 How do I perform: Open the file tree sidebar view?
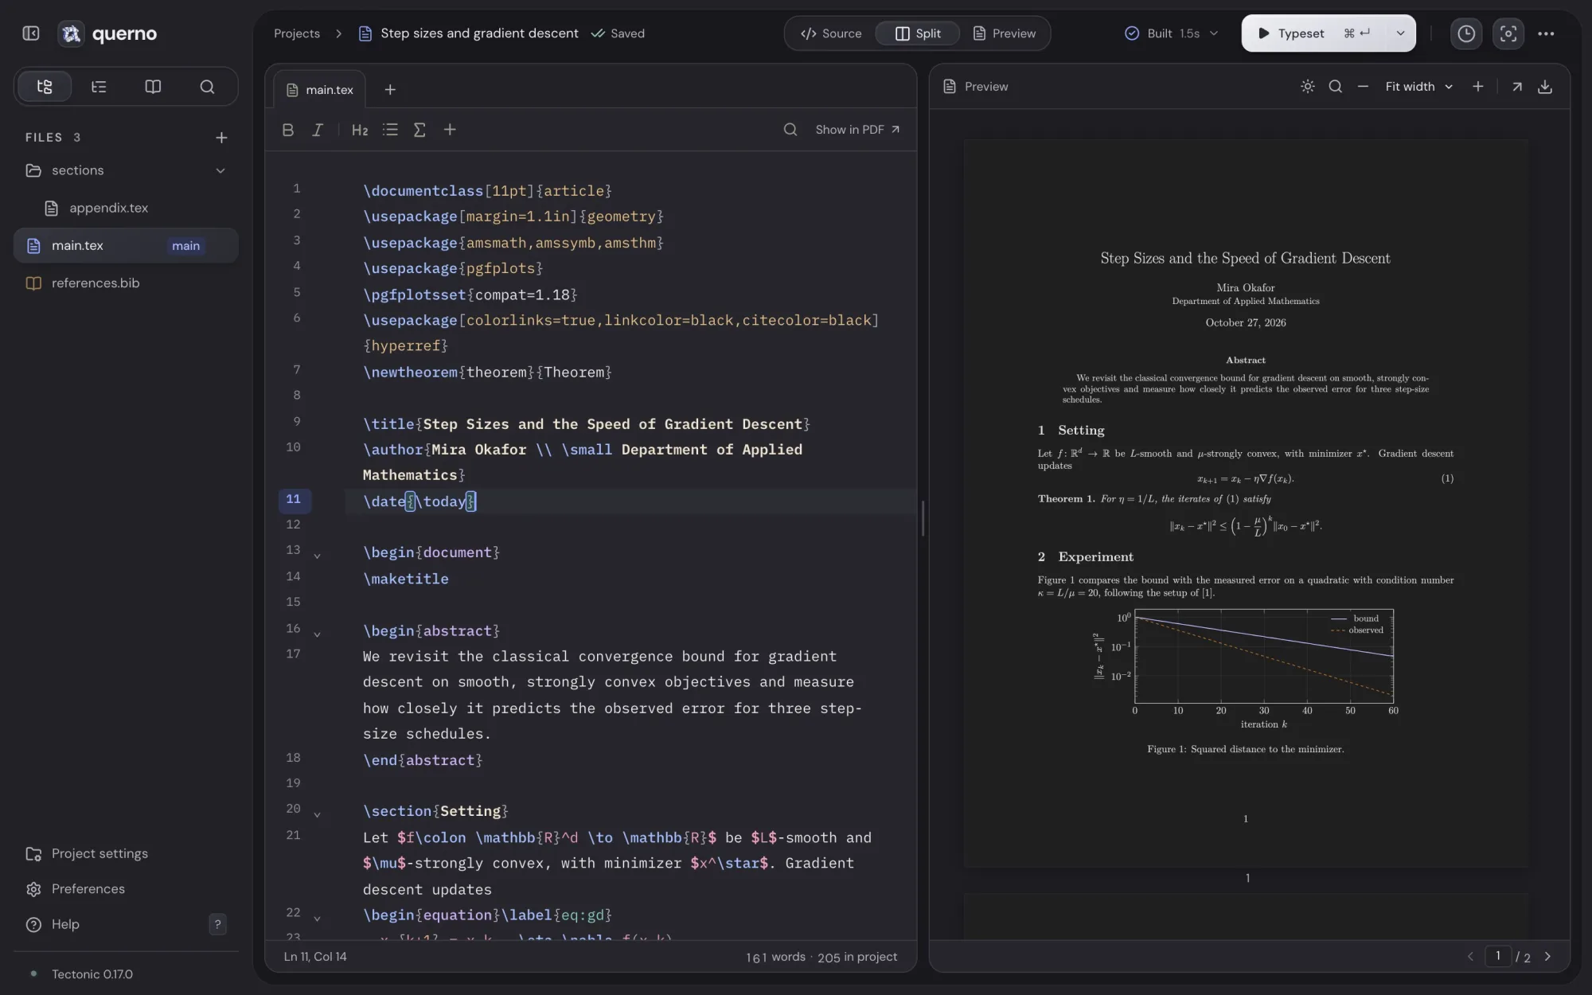coord(45,87)
